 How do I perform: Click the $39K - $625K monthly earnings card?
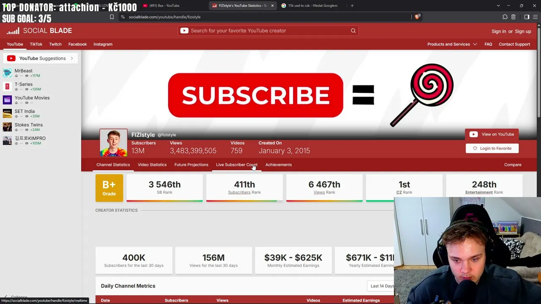[x=293, y=261]
